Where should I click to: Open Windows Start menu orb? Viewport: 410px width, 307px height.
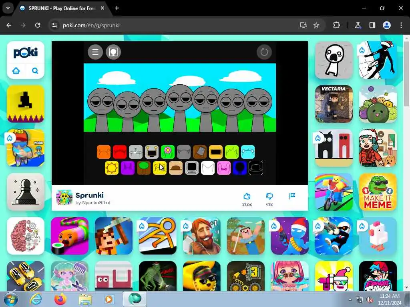pos(10,299)
